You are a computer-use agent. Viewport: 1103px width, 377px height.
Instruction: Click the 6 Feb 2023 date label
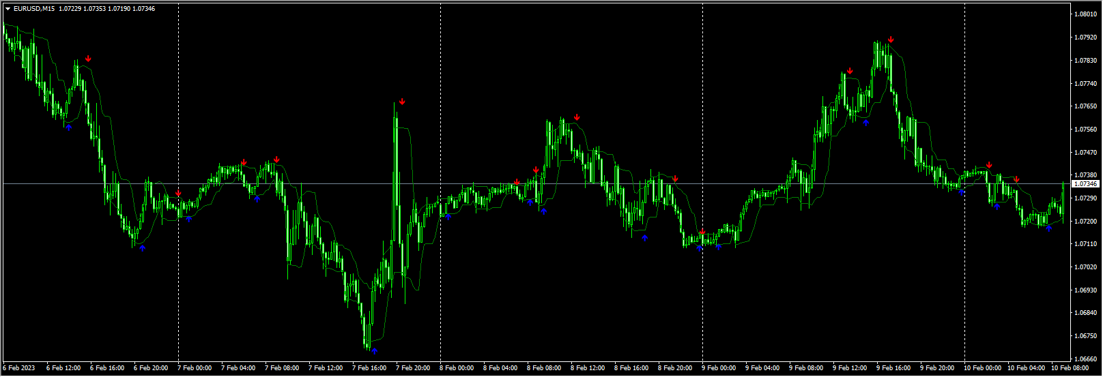pyautogui.click(x=19, y=368)
